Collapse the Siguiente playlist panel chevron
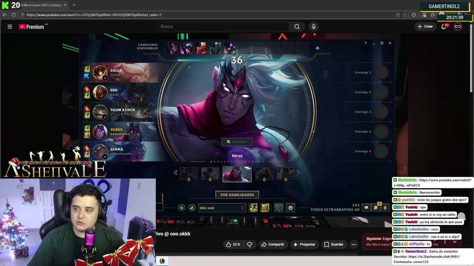 tap(454, 242)
